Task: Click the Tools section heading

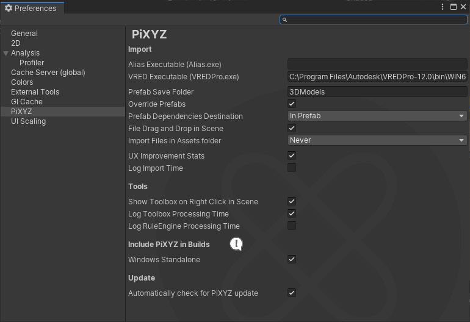Action: click(x=137, y=187)
